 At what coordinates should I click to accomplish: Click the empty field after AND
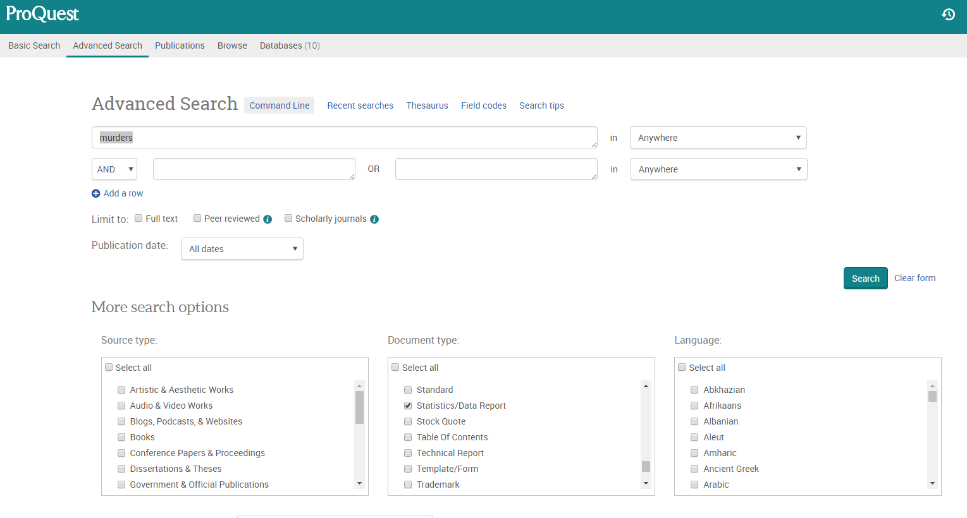pyautogui.click(x=254, y=169)
